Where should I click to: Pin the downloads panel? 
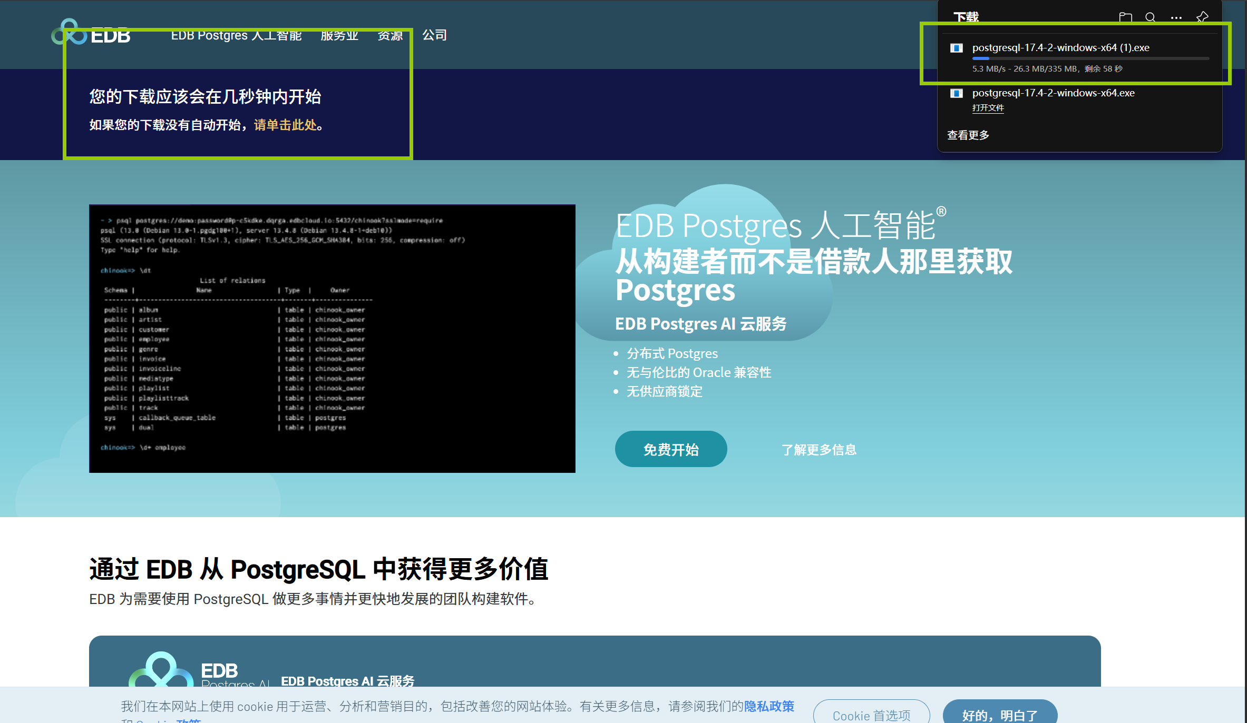(1202, 17)
